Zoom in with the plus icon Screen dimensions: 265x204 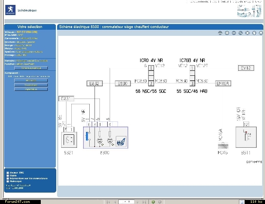(x=227, y=33)
